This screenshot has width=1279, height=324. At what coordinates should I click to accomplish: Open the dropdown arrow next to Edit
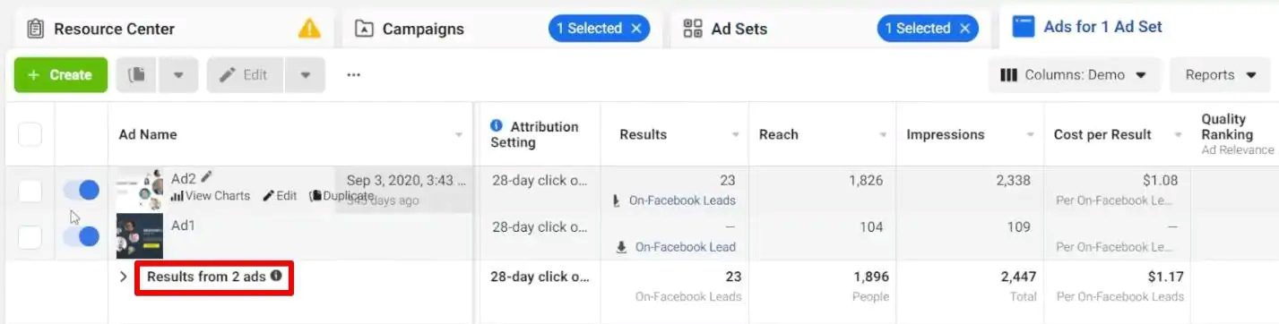306,75
